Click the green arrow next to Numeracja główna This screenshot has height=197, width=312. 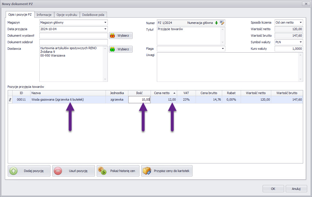[216, 23]
